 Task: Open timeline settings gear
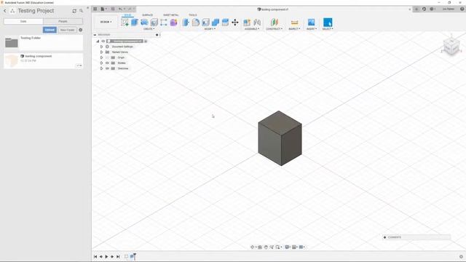[x=461, y=256]
